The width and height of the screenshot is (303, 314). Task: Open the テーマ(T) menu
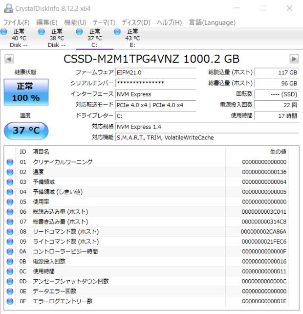tap(104, 22)
